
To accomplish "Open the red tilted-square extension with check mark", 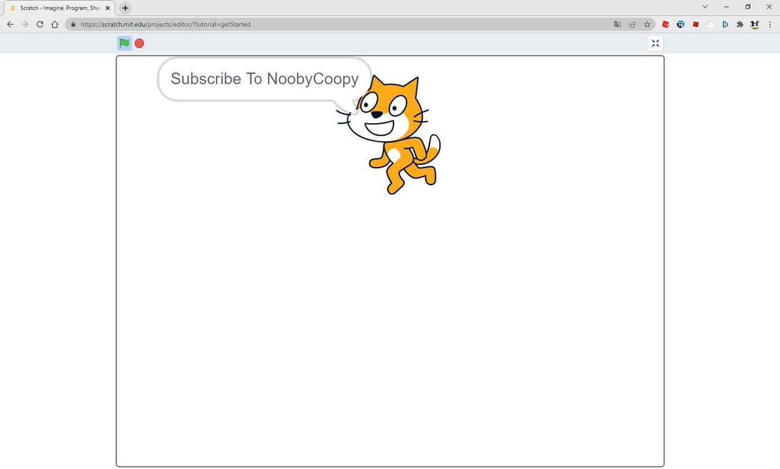I will tap(666, 24).
